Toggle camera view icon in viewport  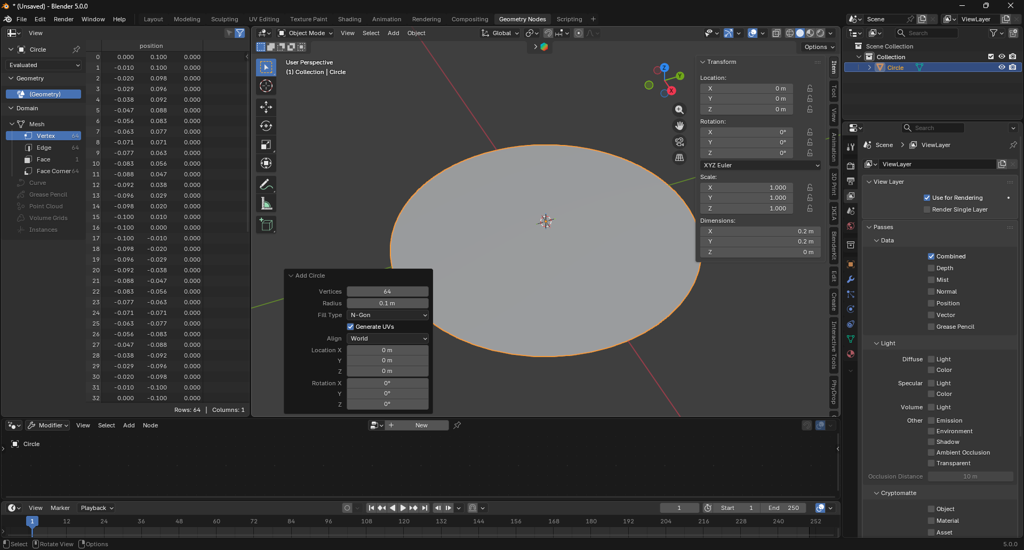click(x=679, y=142)
